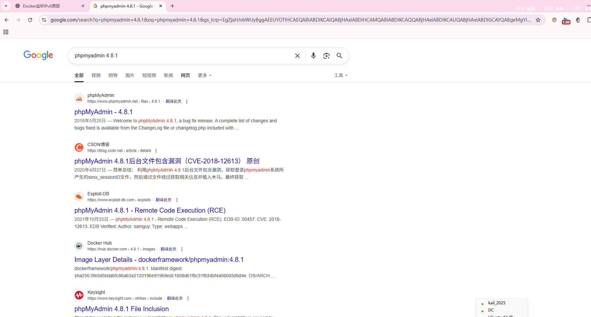Open more options for Exploit-DB result
Screen dimensions: 591x317
click(x=177, y=200)
